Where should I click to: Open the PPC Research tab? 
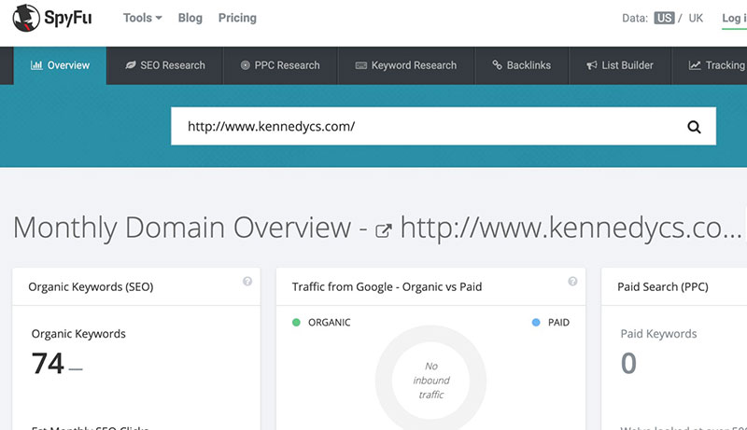(280, 65)
